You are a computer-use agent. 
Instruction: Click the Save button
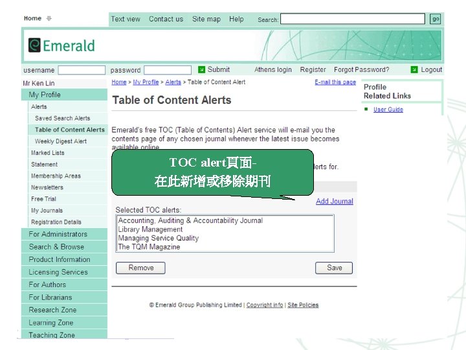click(x=334, y=268)
